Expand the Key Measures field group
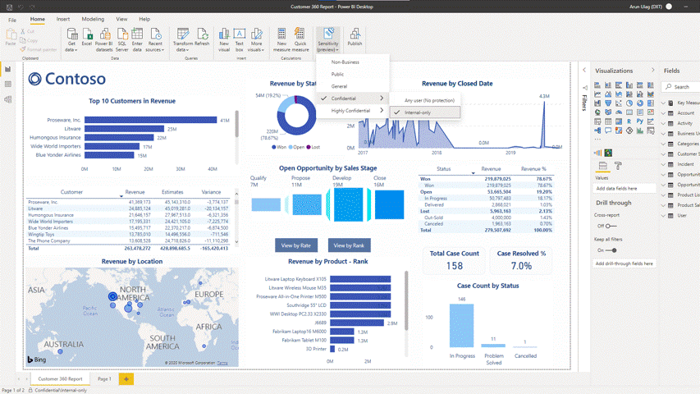 [x=663, y=103]
